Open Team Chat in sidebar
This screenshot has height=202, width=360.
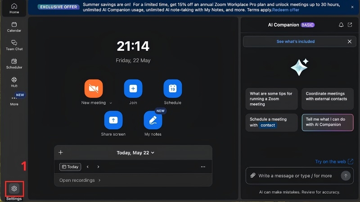pyautogui.click(x=14, y=45)
